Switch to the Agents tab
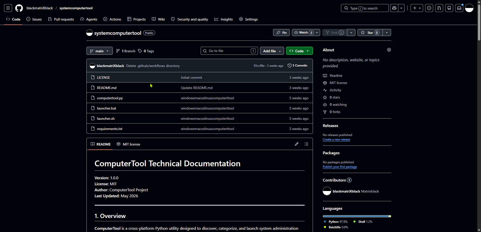The width and height of the screenshot is (481, 232). pyautogui.click(x=89, y=19)
